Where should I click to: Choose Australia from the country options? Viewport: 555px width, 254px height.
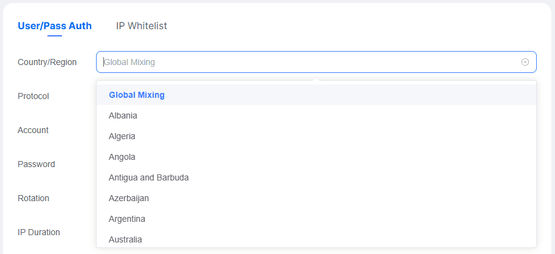coord(125,239)
